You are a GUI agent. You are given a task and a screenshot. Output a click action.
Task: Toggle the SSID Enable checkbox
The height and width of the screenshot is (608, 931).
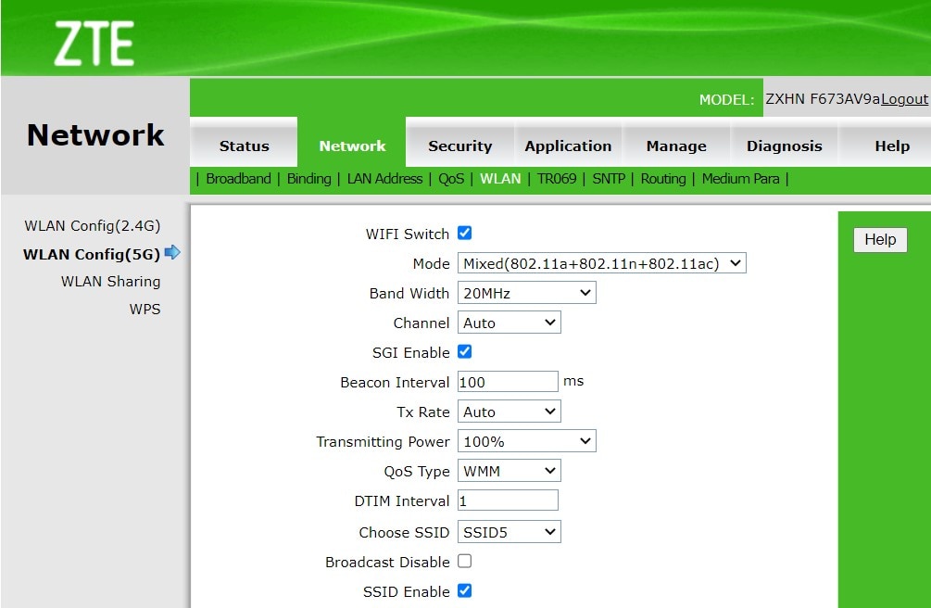pyautogui.click(x=465, y=590)
